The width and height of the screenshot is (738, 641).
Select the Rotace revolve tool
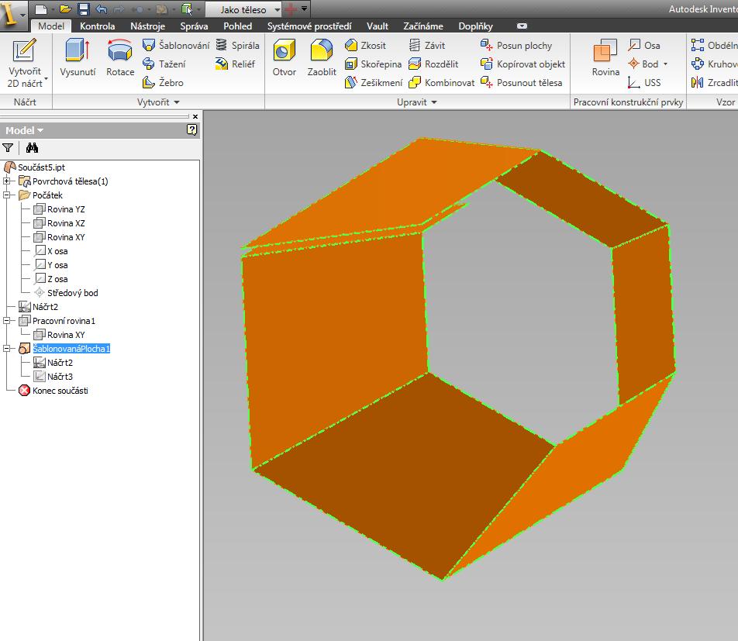pos(120,57)
